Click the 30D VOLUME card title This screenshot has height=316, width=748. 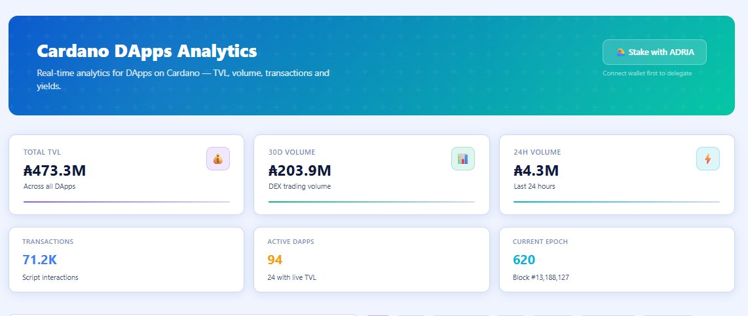(291, 152)
